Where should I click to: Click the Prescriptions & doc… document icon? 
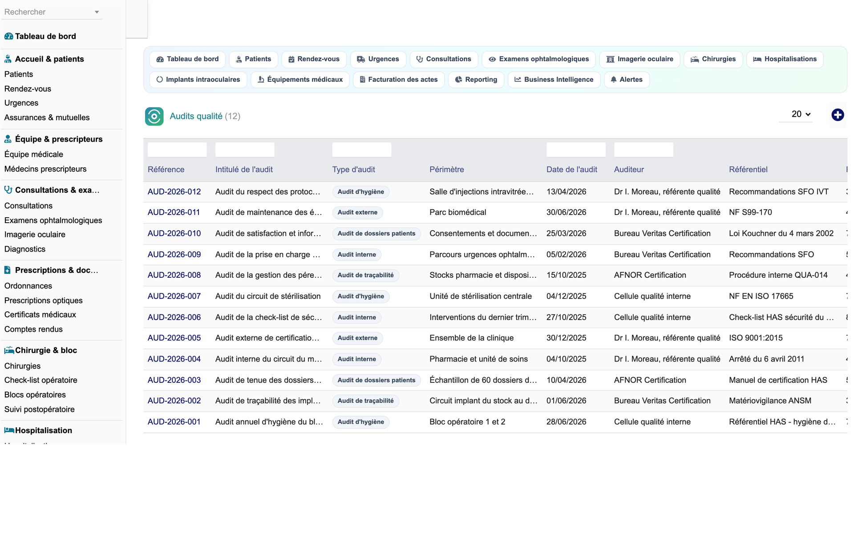click(x=8, y=270)
